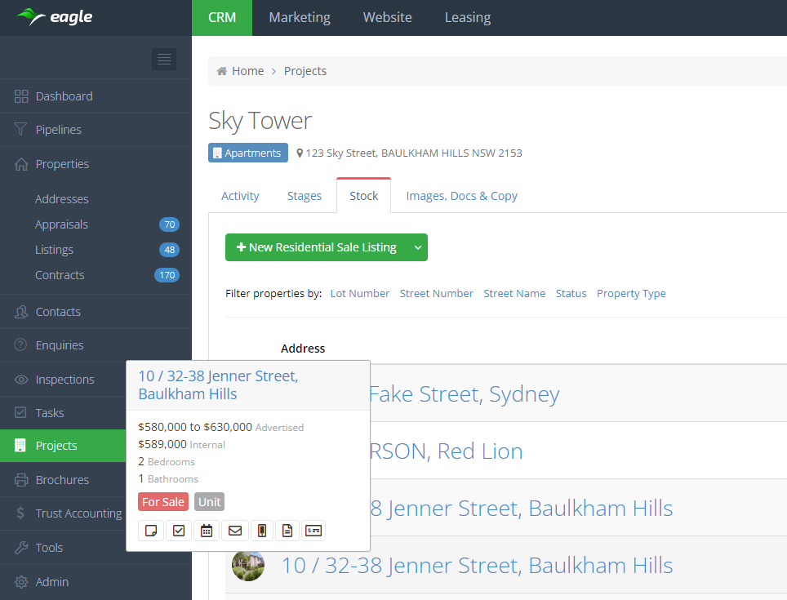The image size is (787, 600).
Task: Click the document icon in the property popup
Action: pyautogui.click(x=287, y=531)
